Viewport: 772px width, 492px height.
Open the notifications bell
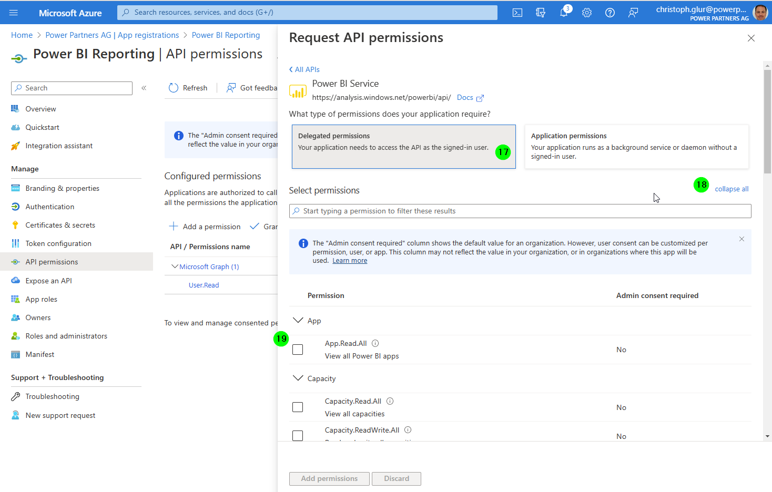564,13
